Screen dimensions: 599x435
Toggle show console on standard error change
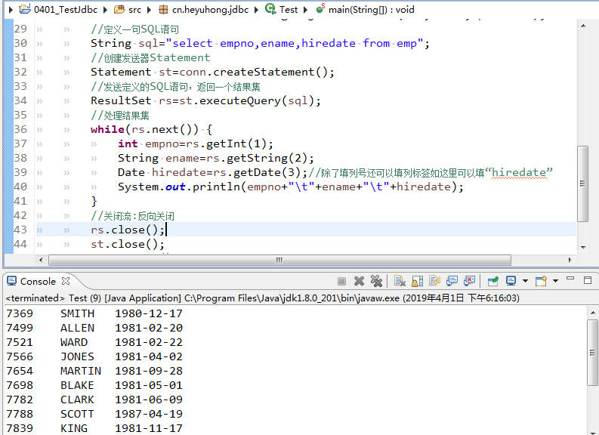469,282
